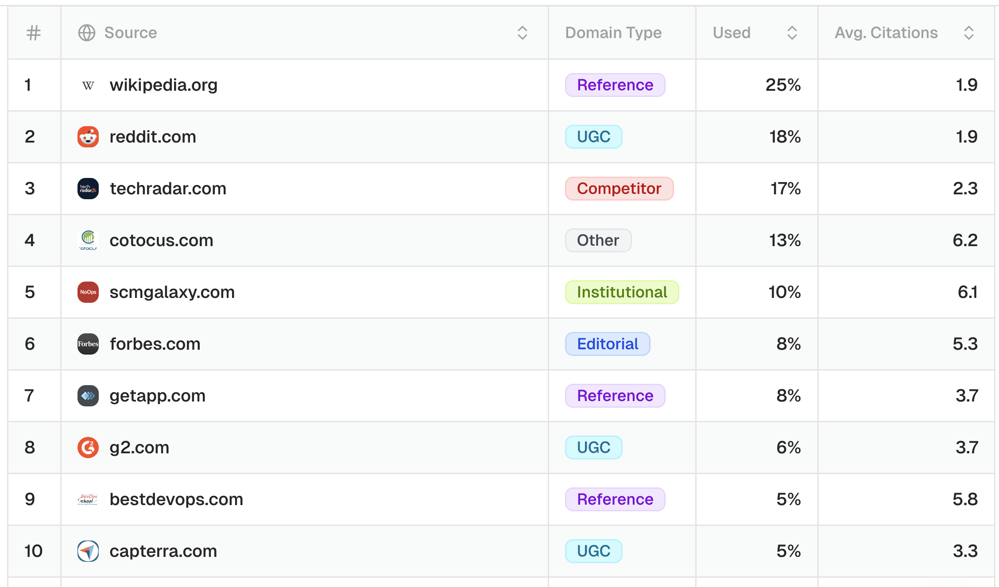Sort by Used percentage arrows
Screen dimensions: 999x587
click(792, 33)
